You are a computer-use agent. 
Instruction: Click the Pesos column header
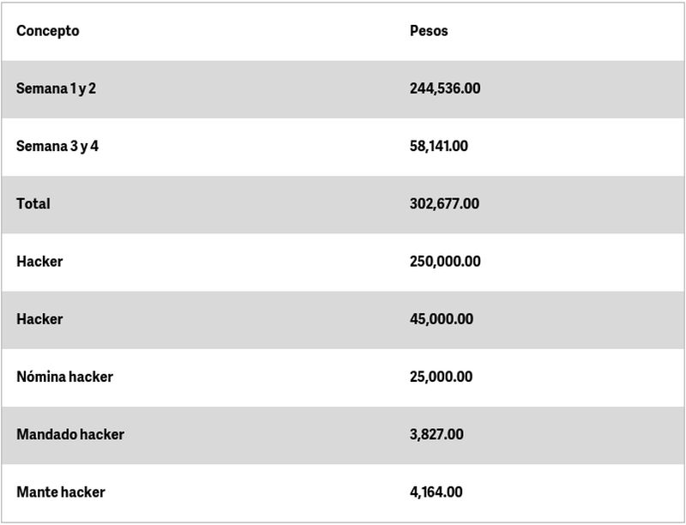429,31
